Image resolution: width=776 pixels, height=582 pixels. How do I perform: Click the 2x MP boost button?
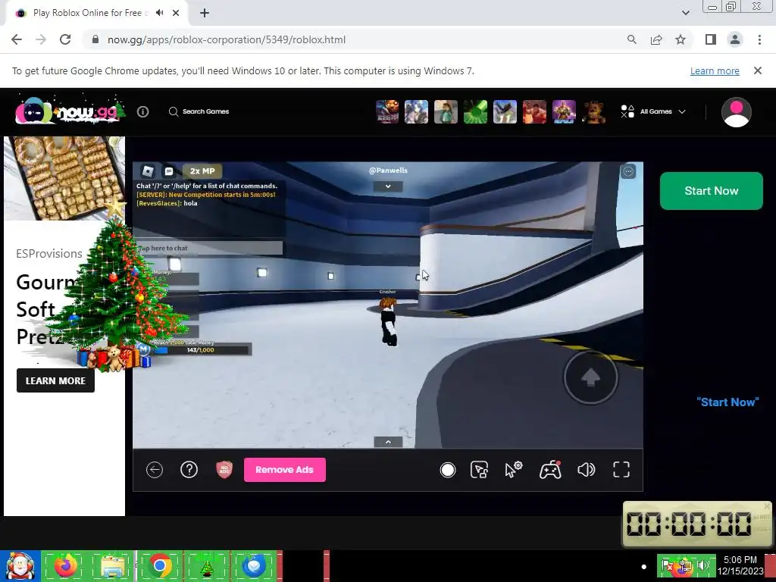202,171
